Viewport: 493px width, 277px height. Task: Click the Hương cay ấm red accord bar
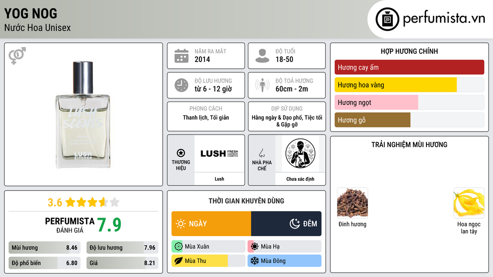point(409,67)
